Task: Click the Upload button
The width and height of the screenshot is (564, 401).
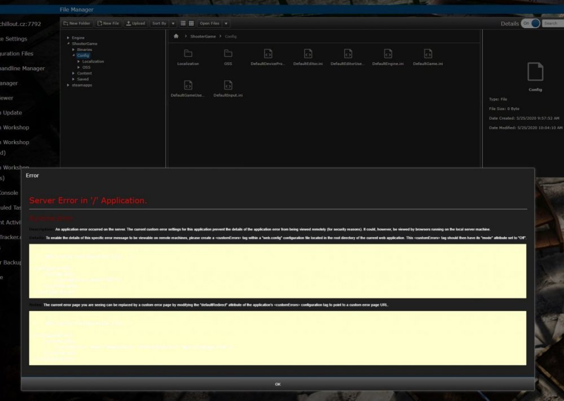Action: (x=135, y=24)
